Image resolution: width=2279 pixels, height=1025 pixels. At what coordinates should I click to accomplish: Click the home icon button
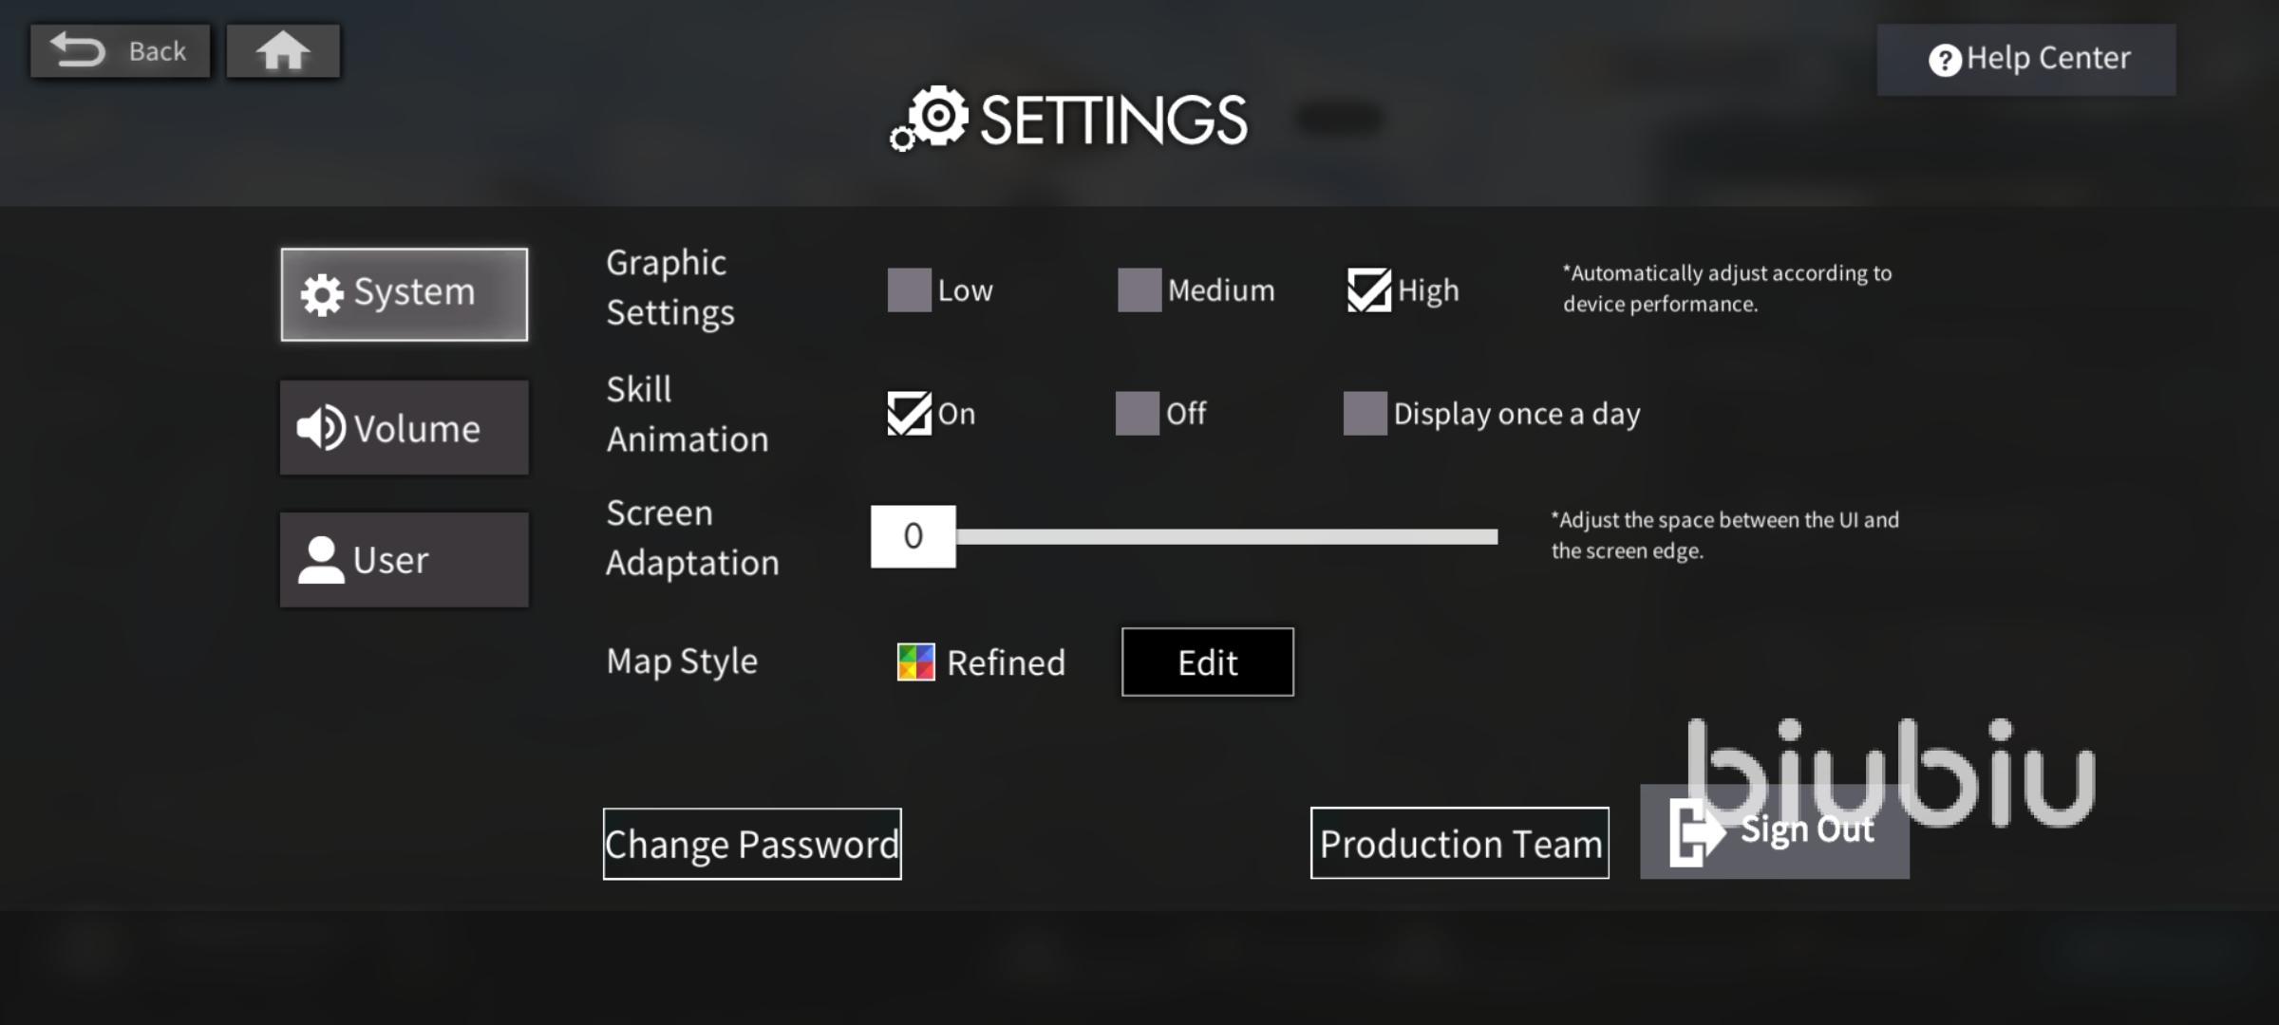pyautogui.click(x=282, y=51)
